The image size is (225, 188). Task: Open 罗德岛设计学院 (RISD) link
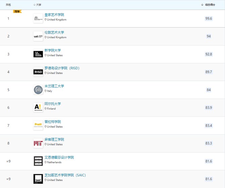62,68
